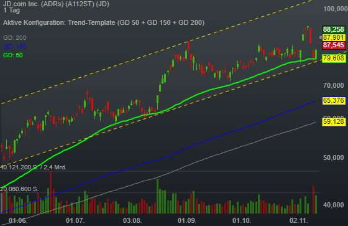Click the volume label '20.060.600 S.'
This screenshot has height=226, width=348.
point(19,189)
